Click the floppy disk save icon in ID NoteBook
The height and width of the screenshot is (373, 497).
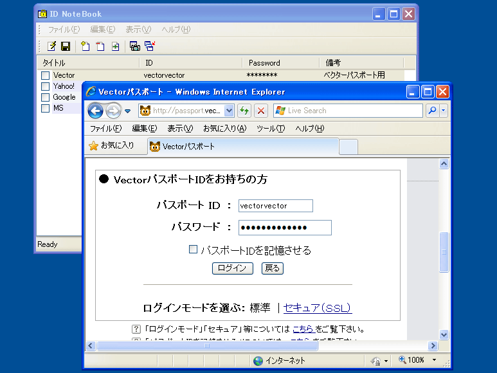pyautogui.click(x=66, y=46)
